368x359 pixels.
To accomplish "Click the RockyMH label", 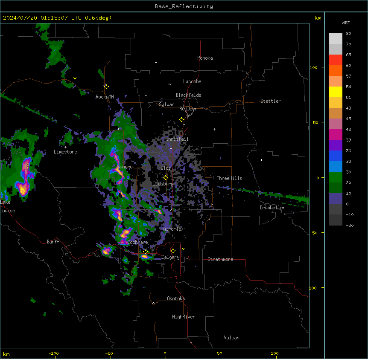I will click(x=105, y=97).
